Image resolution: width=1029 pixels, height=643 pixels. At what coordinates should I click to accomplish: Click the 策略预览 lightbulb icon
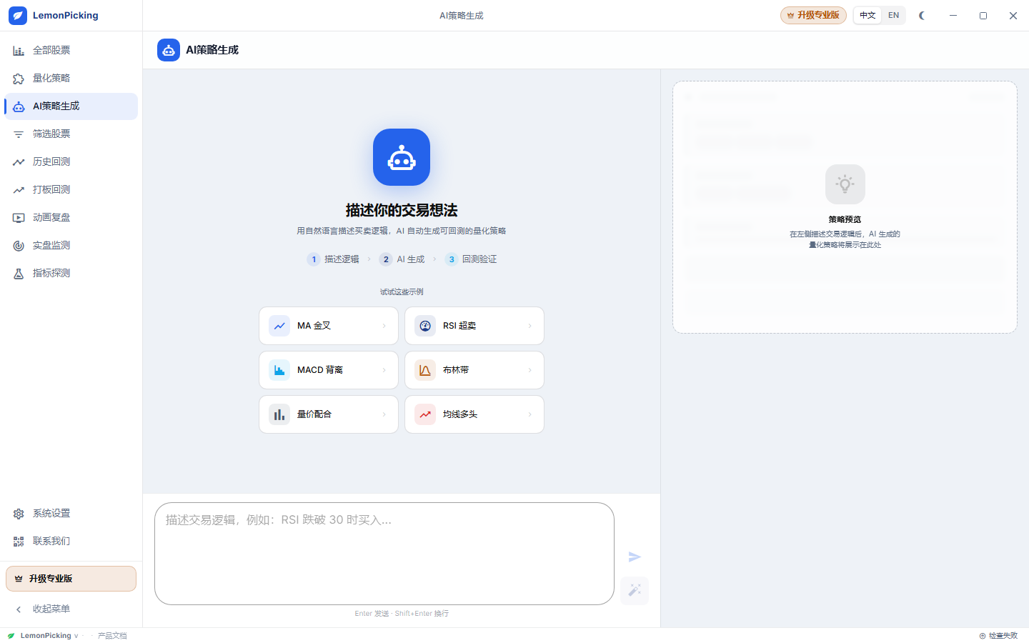845,184
